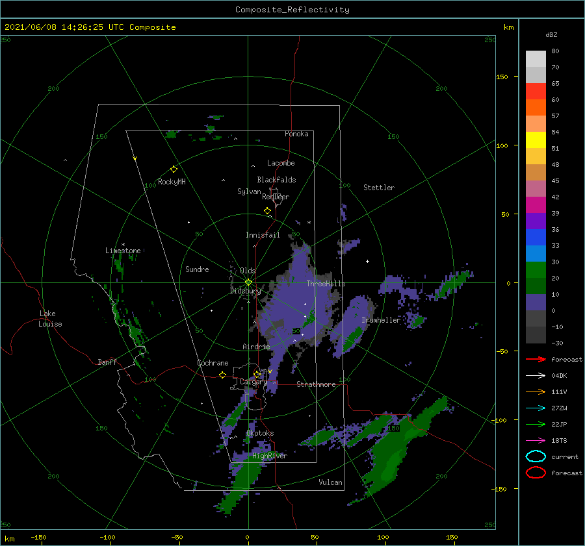Click the dBZ legend heading
The image size is (585, 546).
tap(551, 35)
